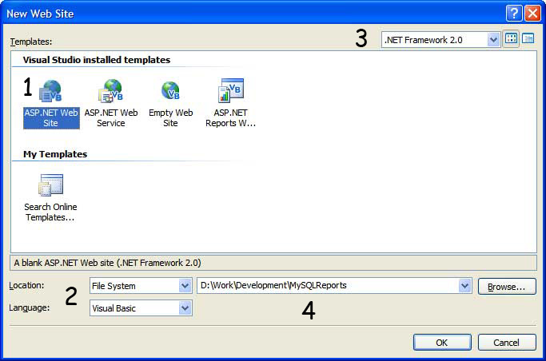
Task: Click the 'Templates:' label
Action: [x=31, y=42]
